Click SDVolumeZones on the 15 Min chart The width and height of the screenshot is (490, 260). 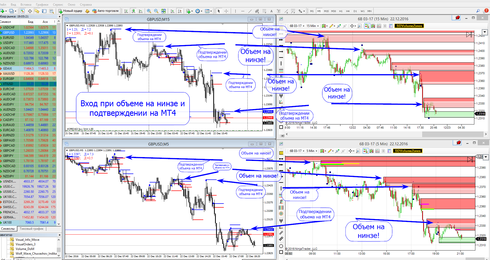tap(409, 26)
